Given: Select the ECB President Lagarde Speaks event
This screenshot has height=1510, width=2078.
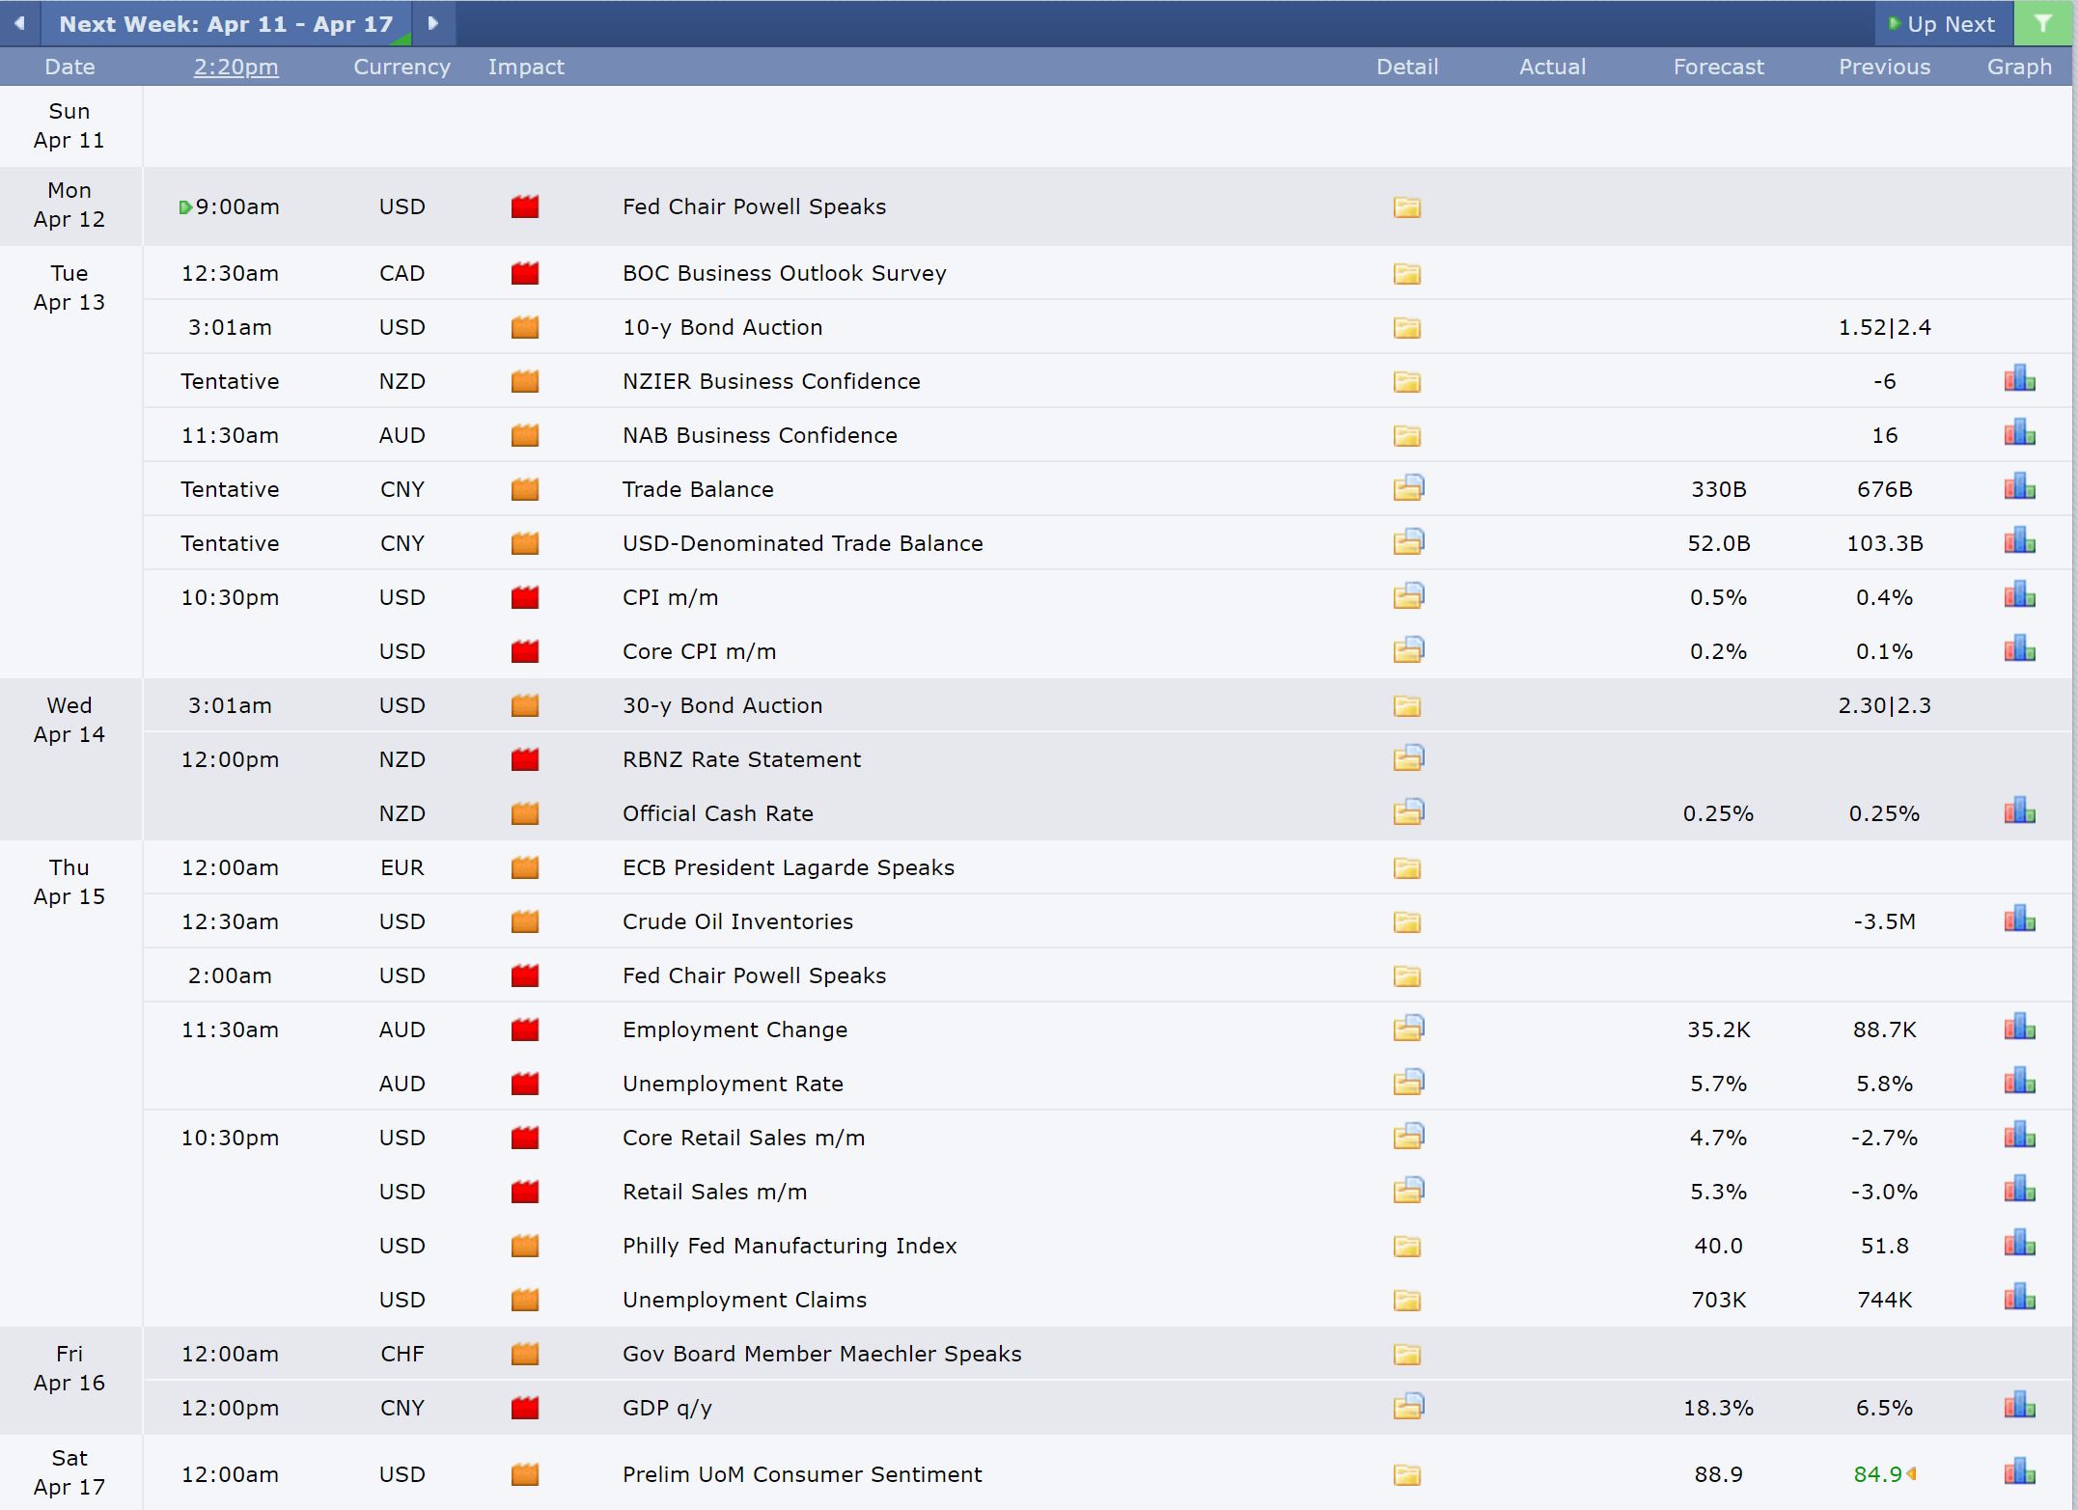Looking at the screenshot, I should 789,867.
